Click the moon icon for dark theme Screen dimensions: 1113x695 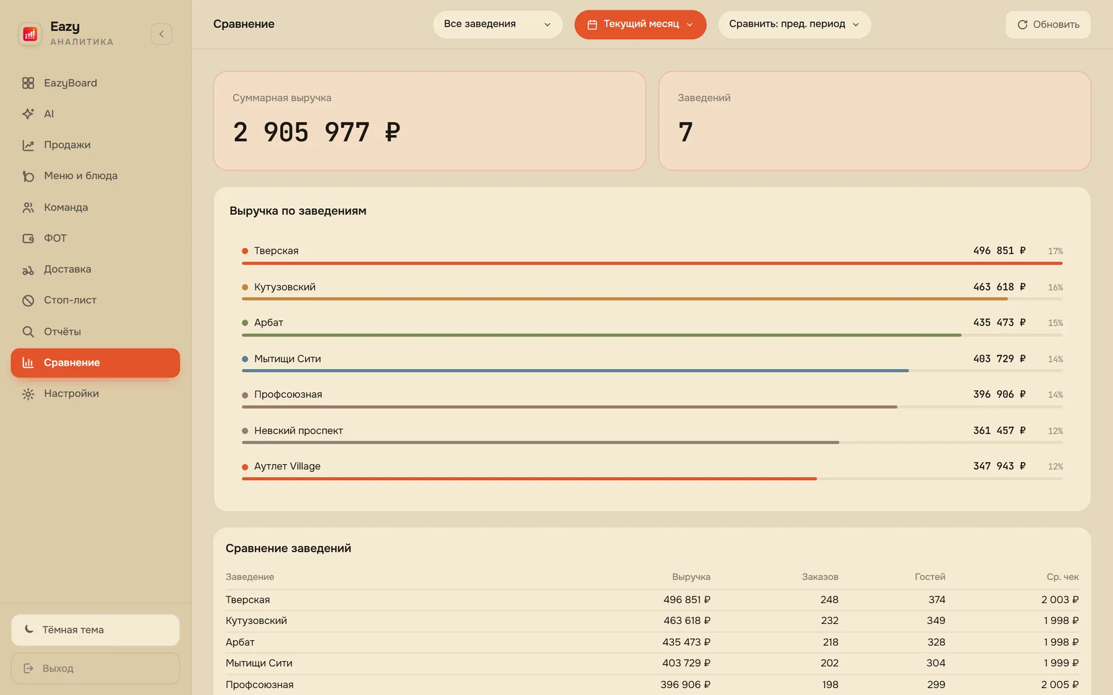click(29, 630)
